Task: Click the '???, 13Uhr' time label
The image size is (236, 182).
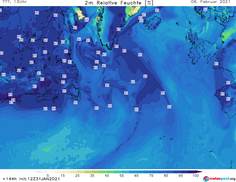Action: 14,2
